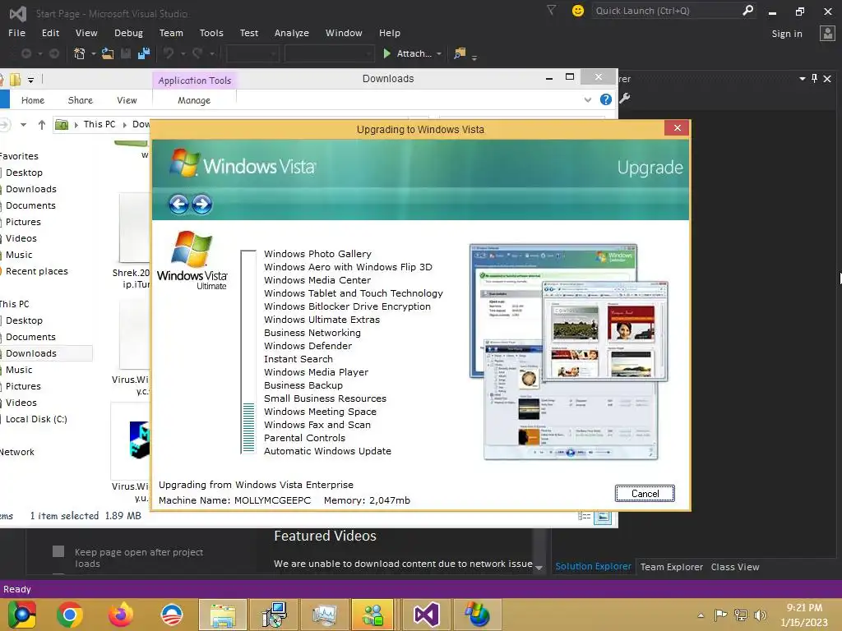Open the Team menu in Visual Studio

(x=171, y=33)
